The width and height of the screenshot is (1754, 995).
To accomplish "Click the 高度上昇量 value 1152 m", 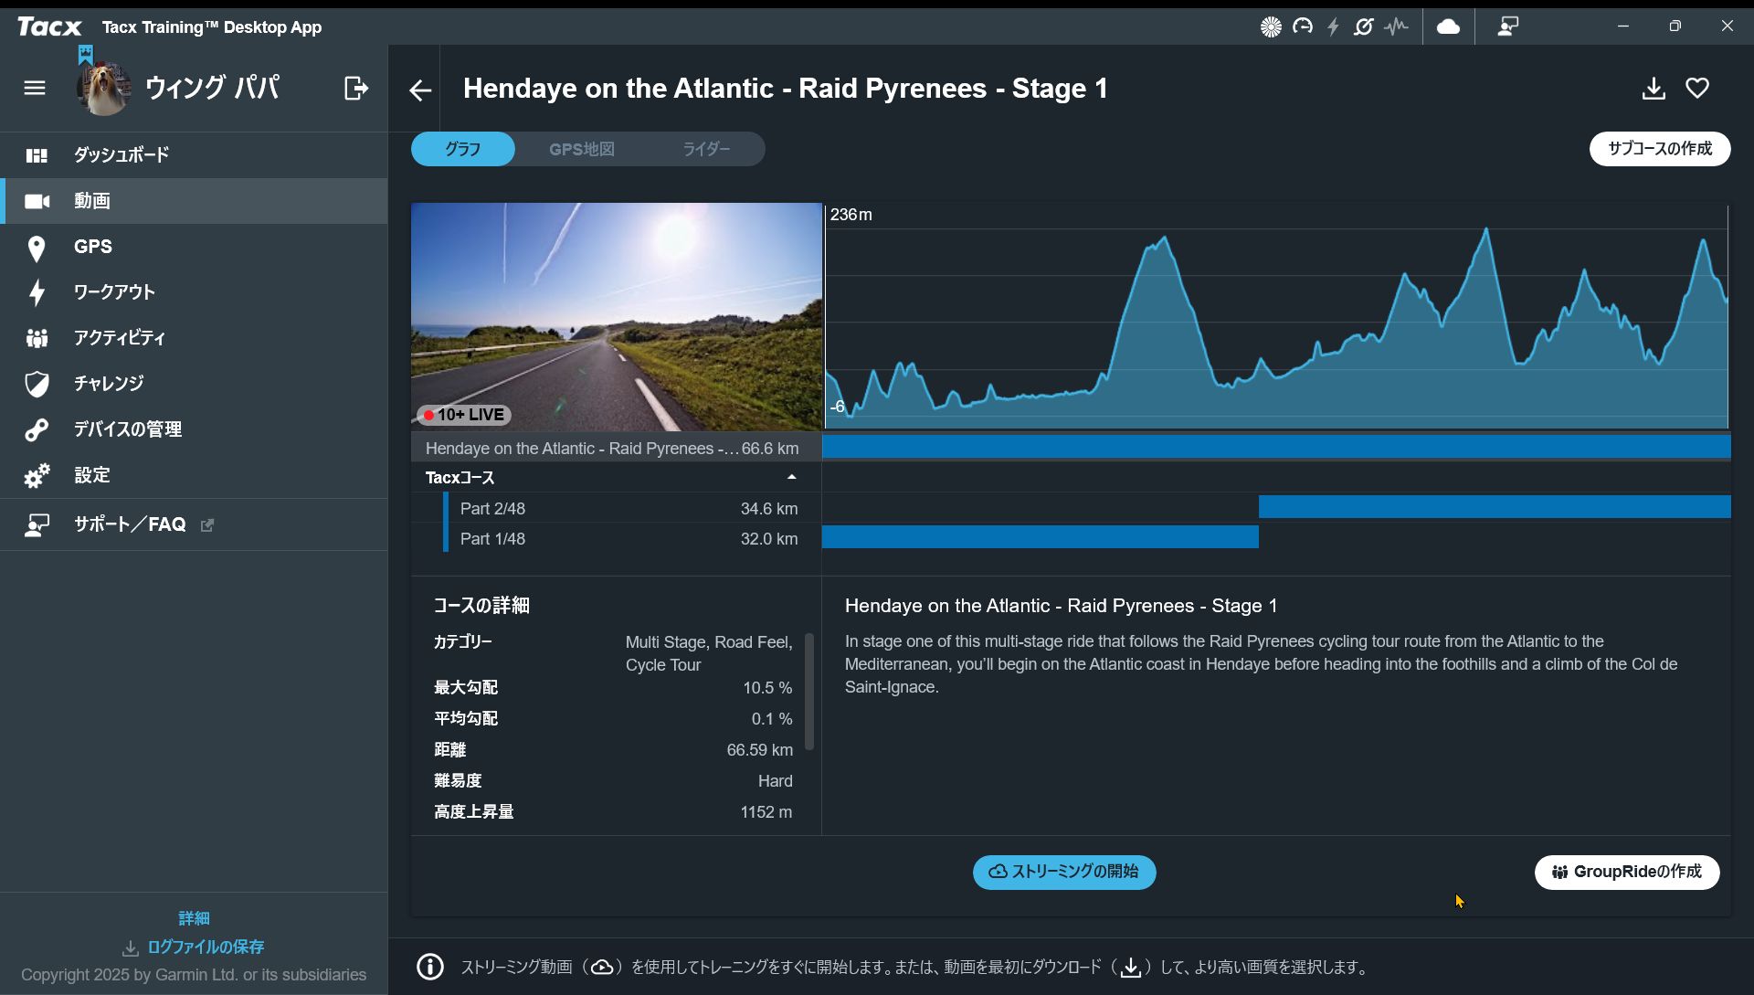I will click(x=766, y=812).
